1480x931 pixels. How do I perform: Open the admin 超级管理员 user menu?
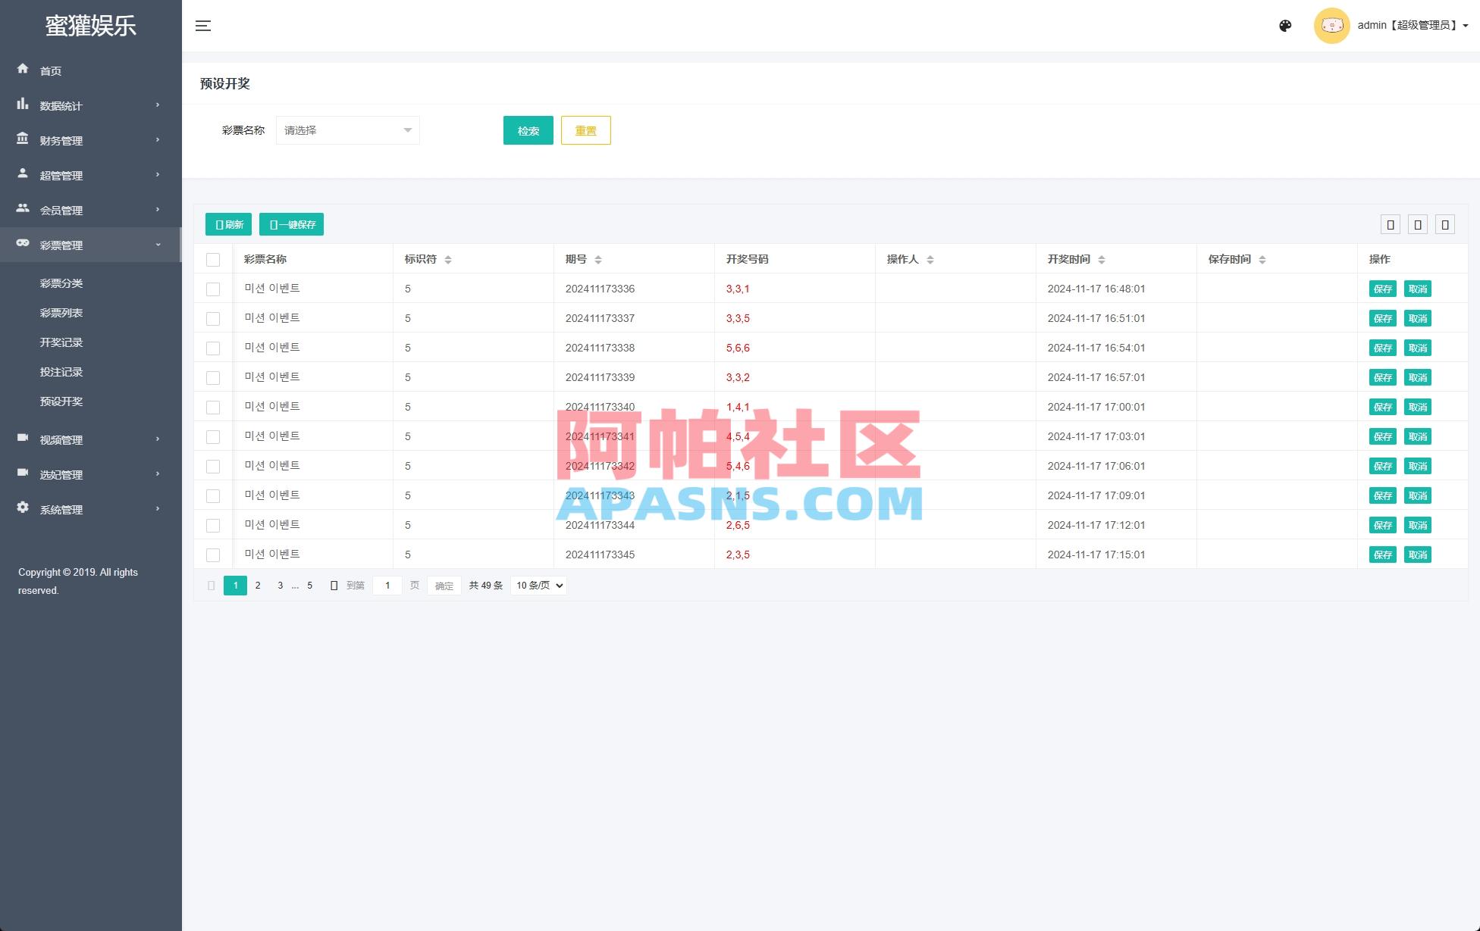[1408, 25]
